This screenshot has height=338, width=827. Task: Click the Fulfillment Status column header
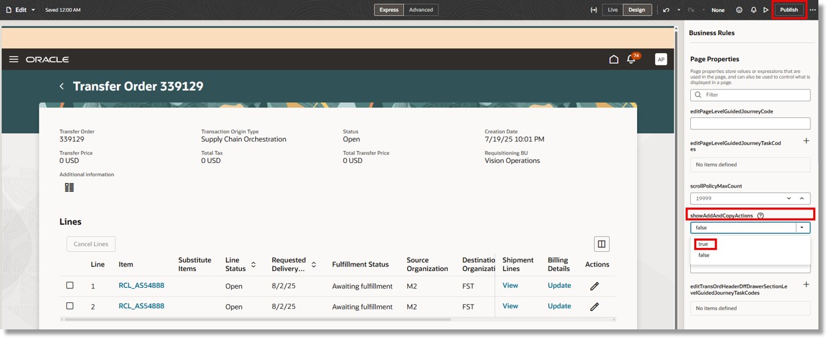pos(360,264)
